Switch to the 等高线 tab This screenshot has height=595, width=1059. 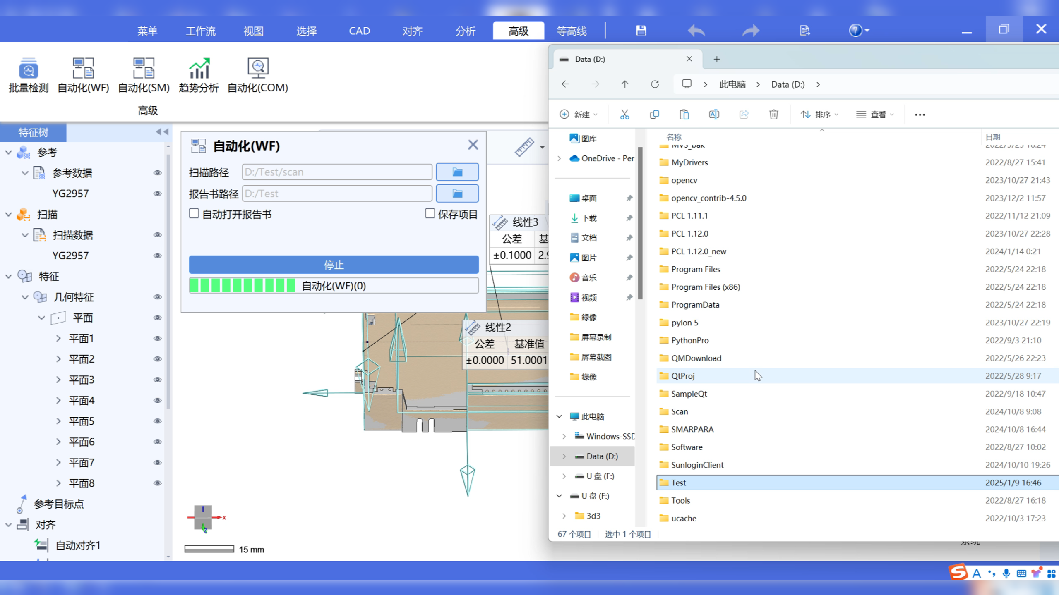(x=572, y=31)
